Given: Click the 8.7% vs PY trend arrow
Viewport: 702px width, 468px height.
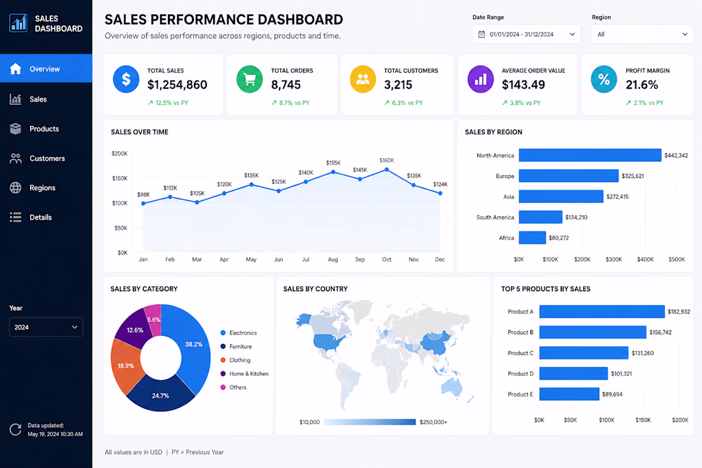Looking at the screenshot, I should (x=274, y=103).
